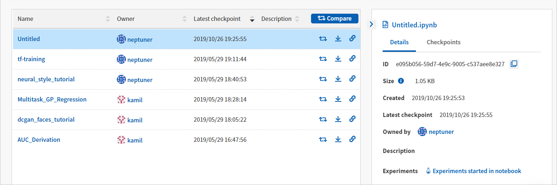Sort by Latest checkpoint column
The width and height of the screenshot is (557, 185).
(x=252, y=19)
